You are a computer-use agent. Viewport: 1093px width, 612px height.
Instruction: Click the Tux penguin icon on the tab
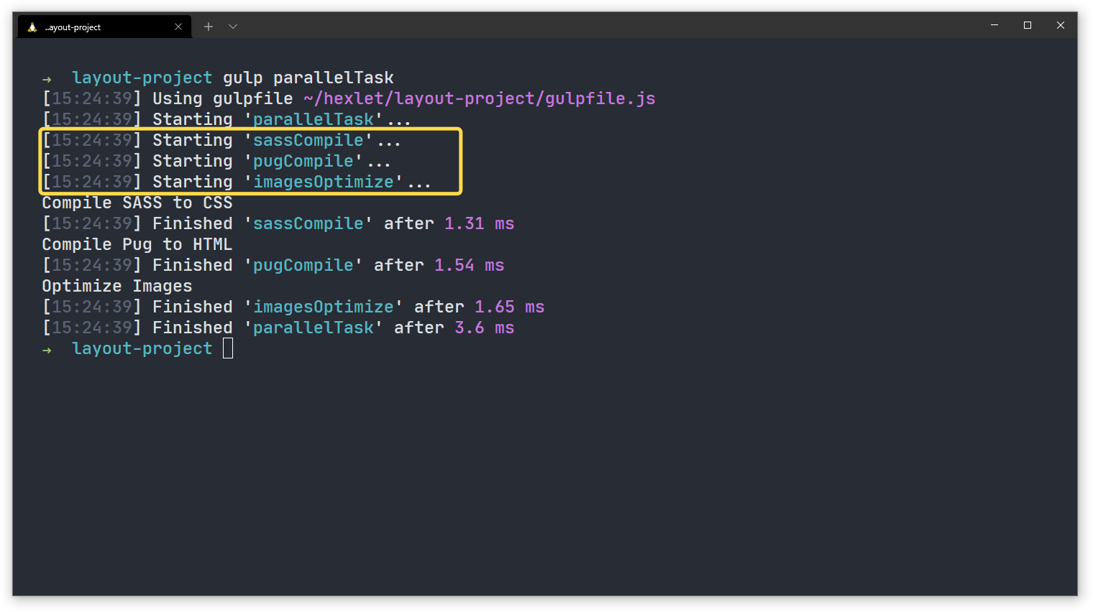[31, 26]
